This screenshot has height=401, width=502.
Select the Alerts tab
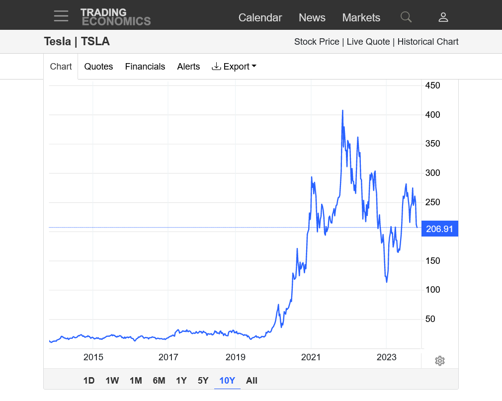188,67
